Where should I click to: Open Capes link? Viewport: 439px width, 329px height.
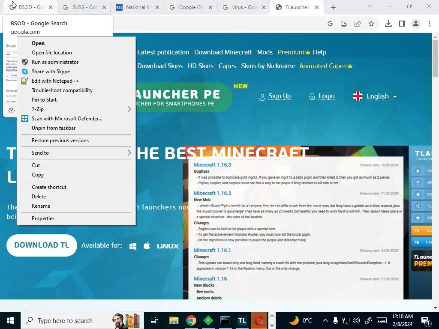tap(227, 66)
